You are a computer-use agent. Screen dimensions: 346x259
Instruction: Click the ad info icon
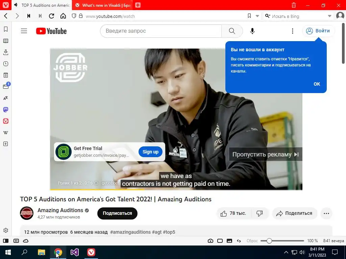tap(96, 183)
